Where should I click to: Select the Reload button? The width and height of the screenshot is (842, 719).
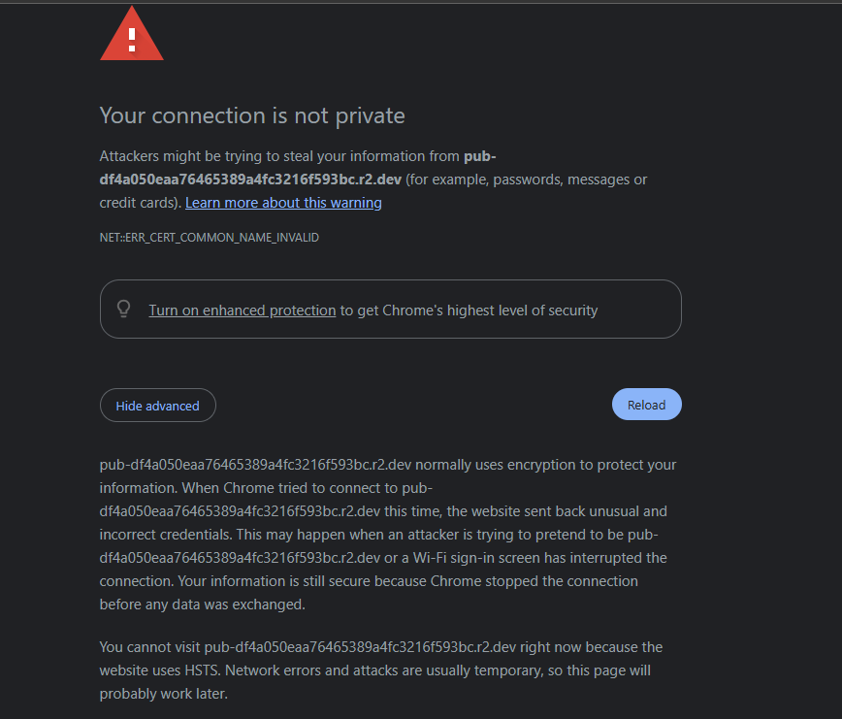(646, 404)
